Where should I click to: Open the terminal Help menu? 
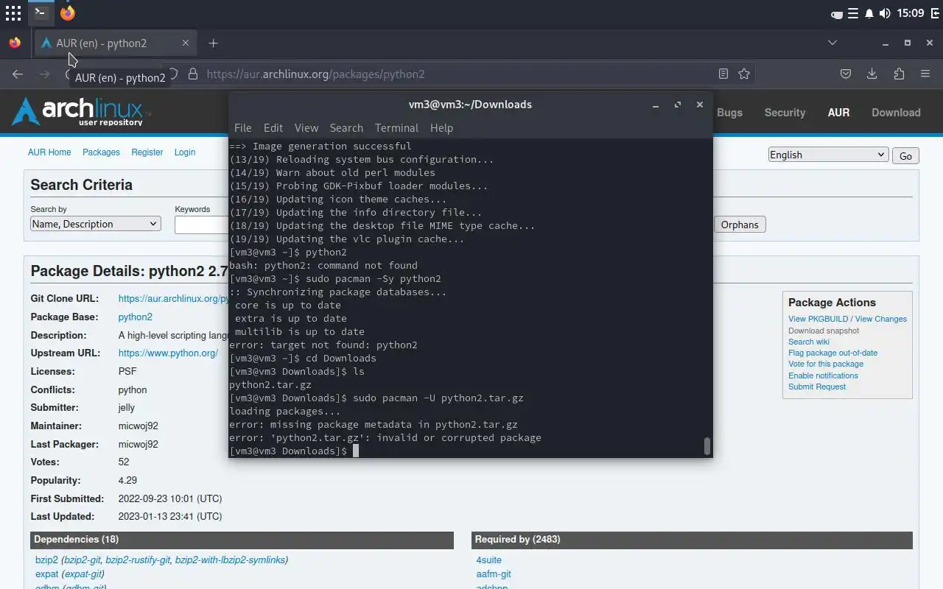tap(441, 128)
